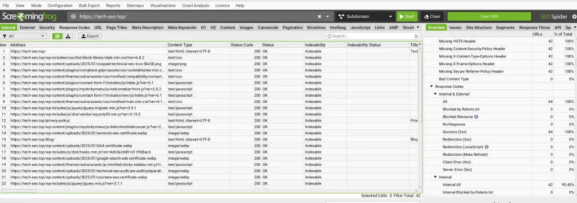The width and height of the screenshot is (577, 203).
Task: Switch to the Response Codes tab
Action: pyautogui.click(x=74, y=28)
